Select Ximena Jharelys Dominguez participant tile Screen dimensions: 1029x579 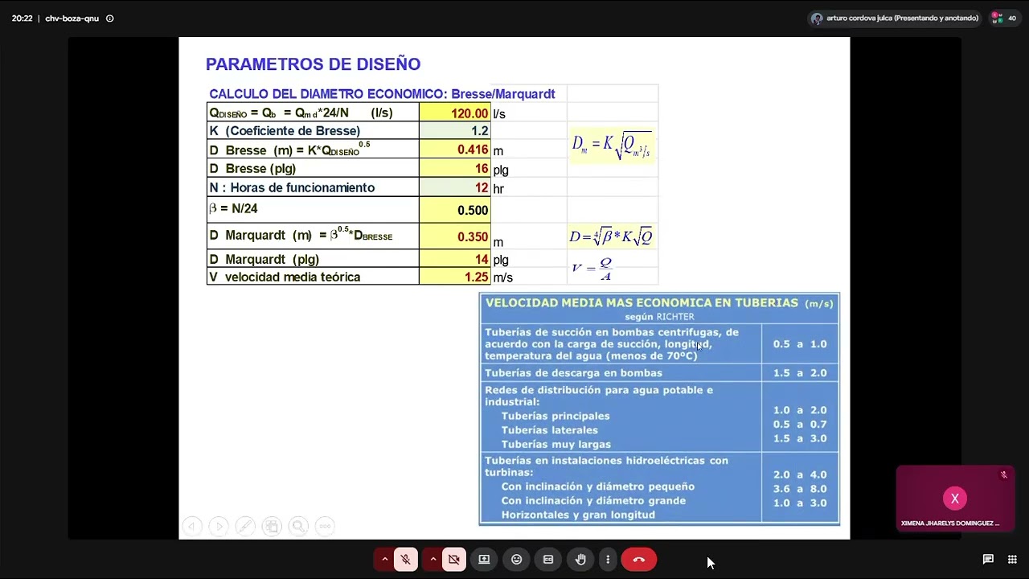pyautogui.click(x=955, y=499)
